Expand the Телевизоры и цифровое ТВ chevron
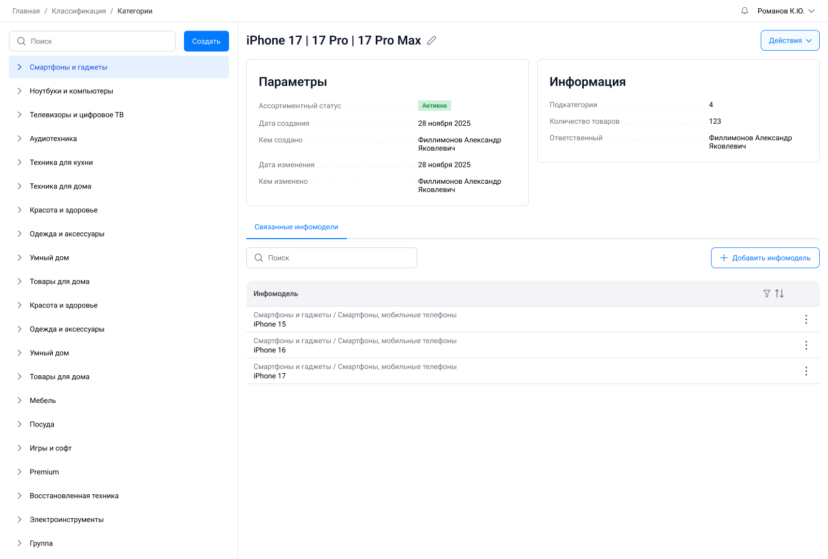Viewport: 828px width, 559px height. click(20, 115)
